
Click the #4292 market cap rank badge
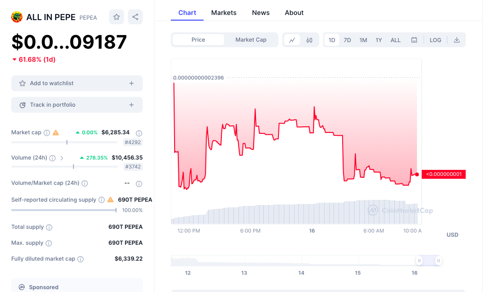click(x=132, y=142)
